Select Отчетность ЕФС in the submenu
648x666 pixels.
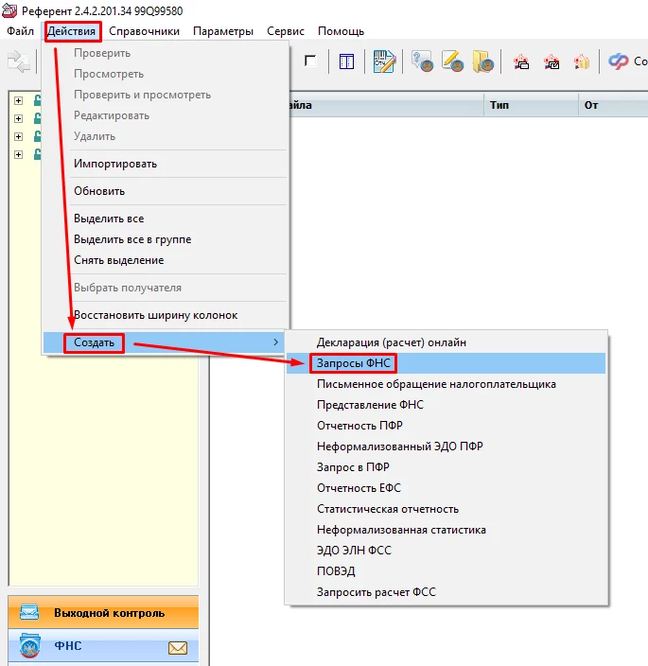coord(359,488)
